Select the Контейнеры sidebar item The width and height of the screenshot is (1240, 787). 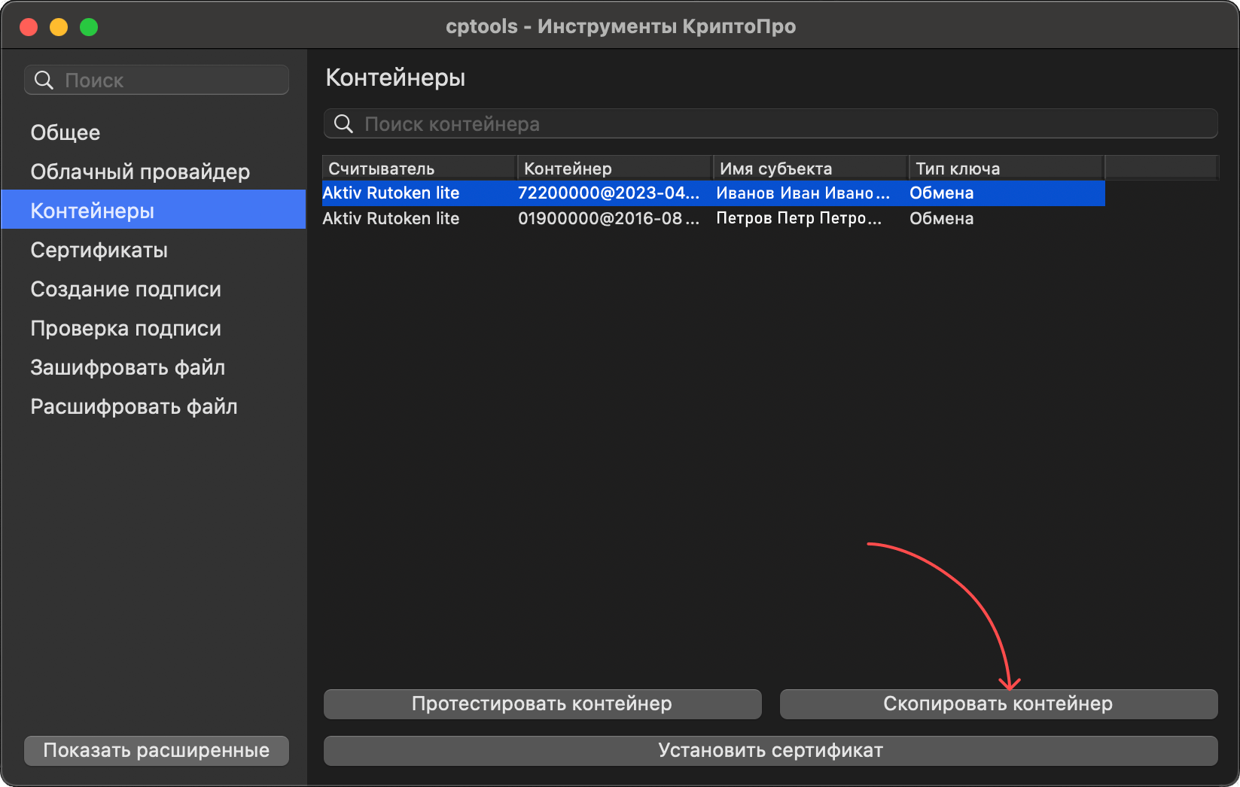pos(154,210)
